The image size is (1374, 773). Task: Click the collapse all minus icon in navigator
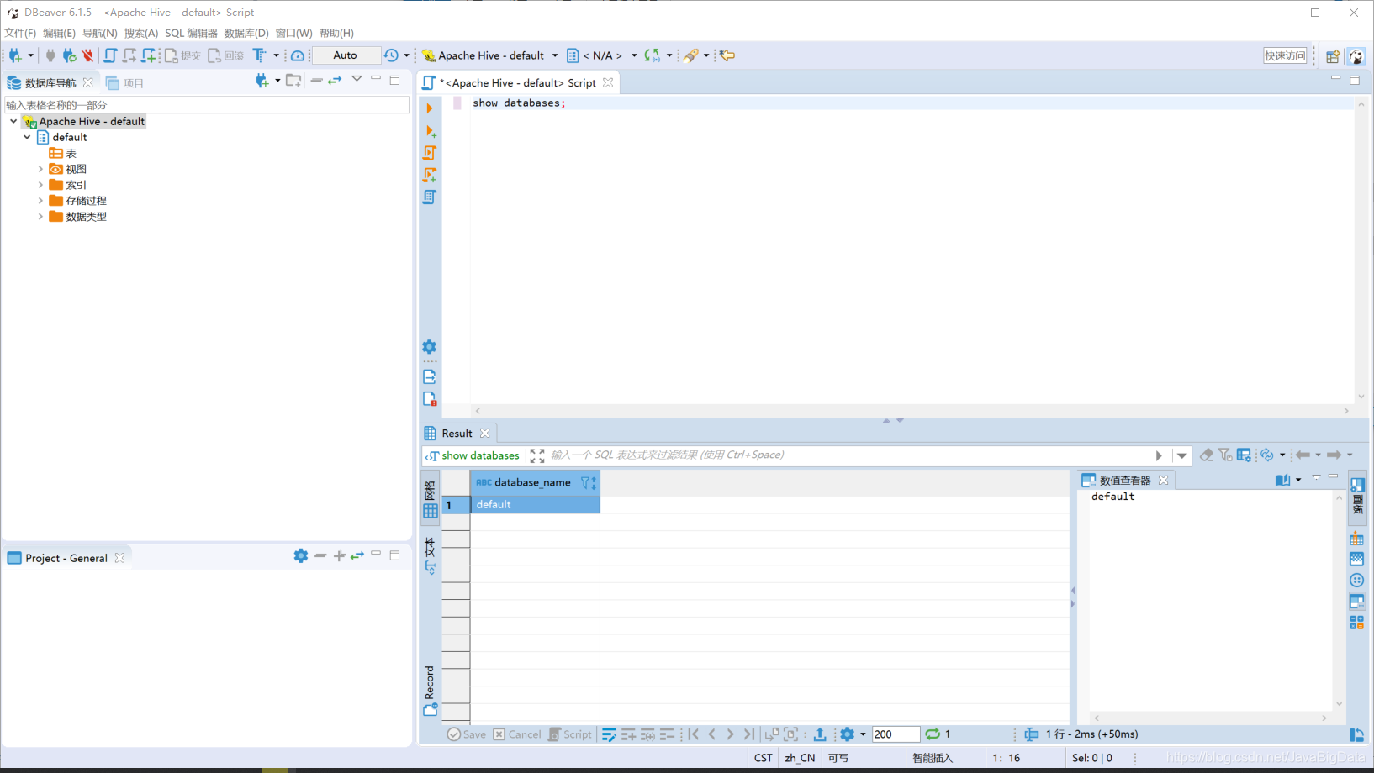click(x=316, y=80)
